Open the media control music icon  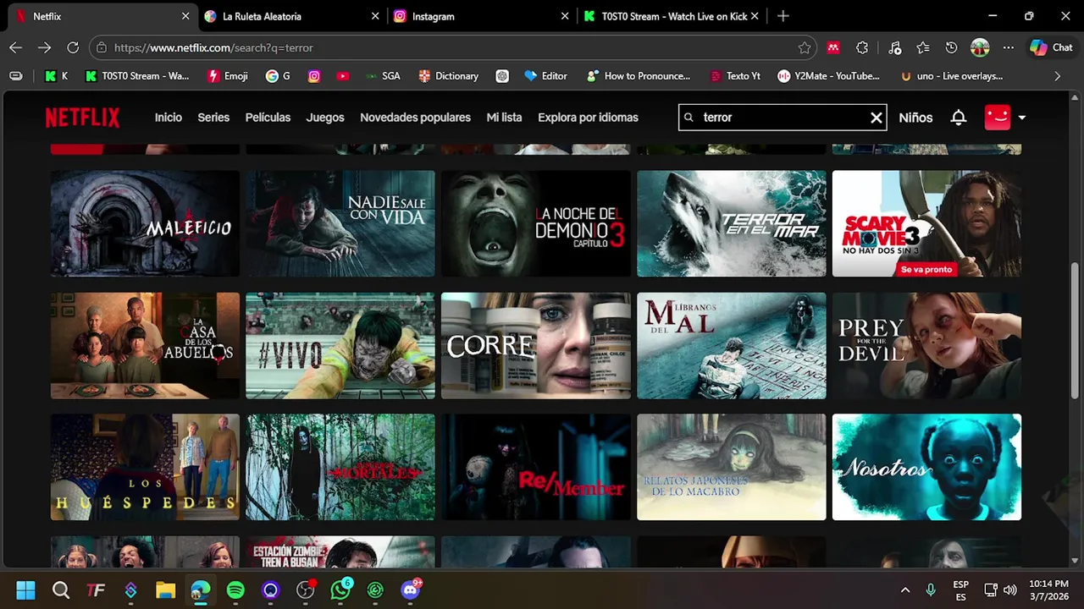tap(895, 48)
